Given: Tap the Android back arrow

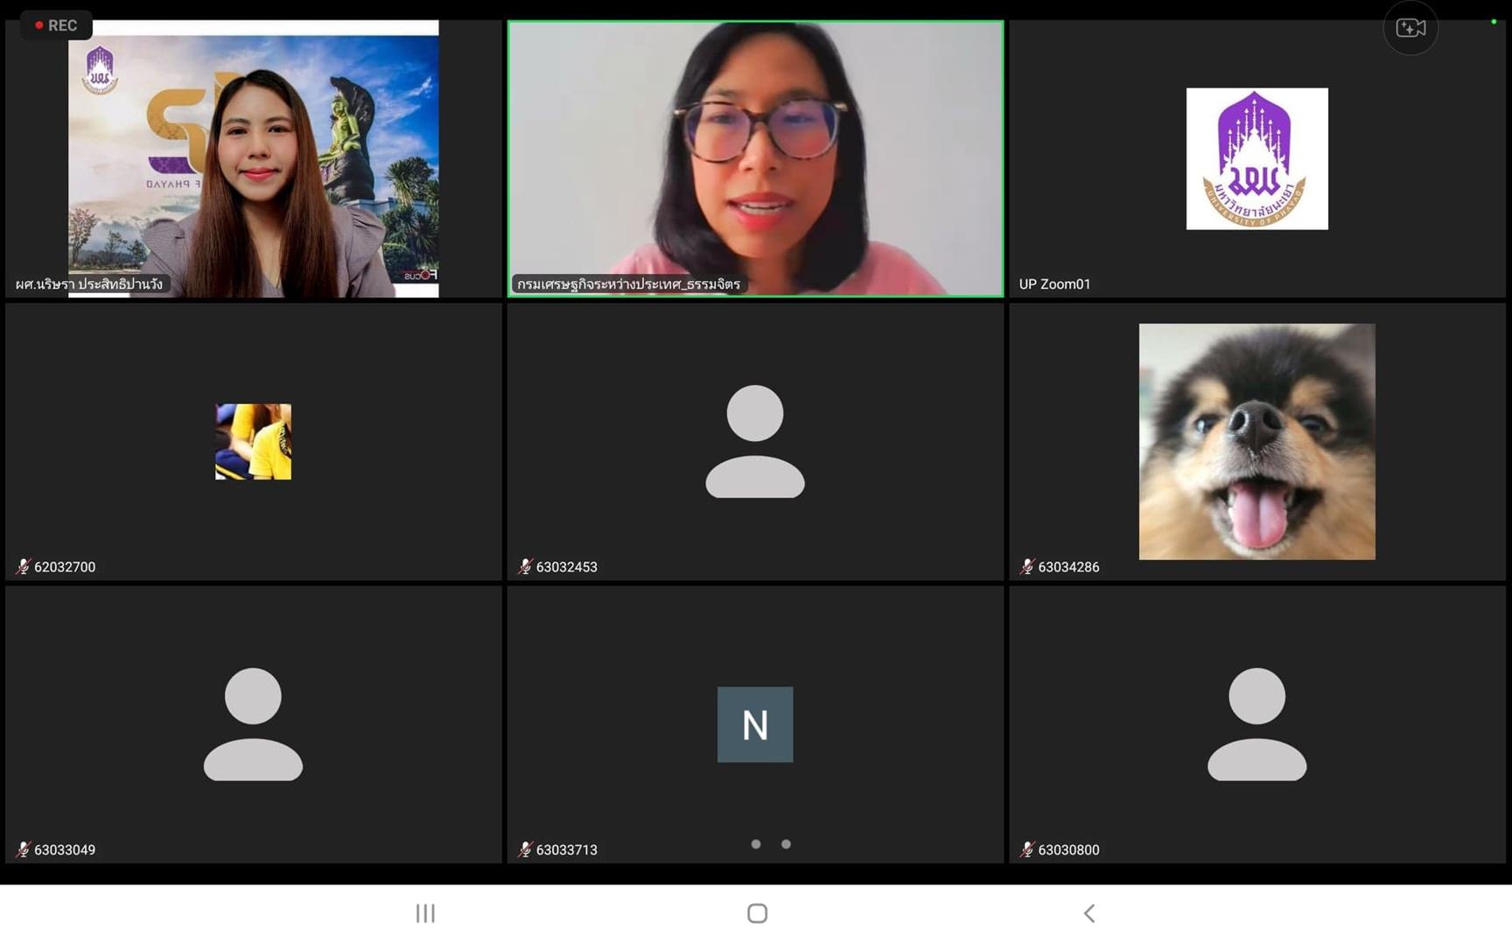Looking at the screenshot, I should pos(1088,913).
